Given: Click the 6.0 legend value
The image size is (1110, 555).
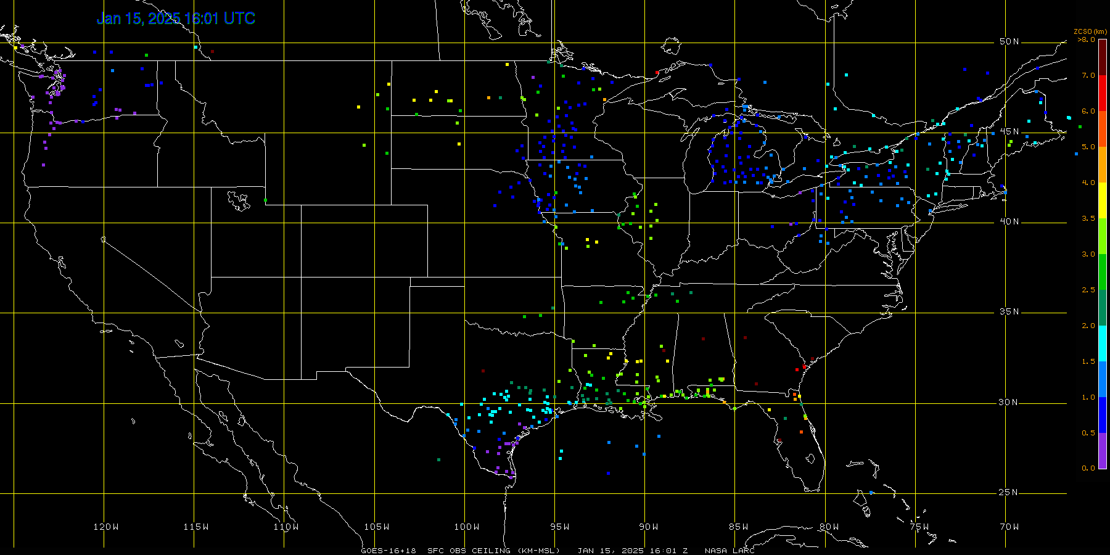Looking at the screenshot, I should pyautogui.click(x=1088, y=111).
